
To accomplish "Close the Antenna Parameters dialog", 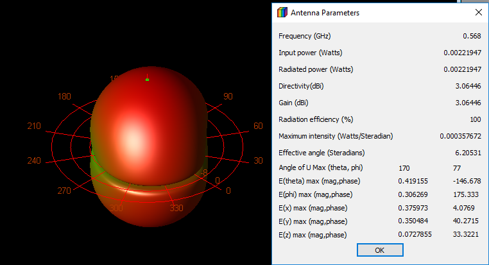I will 478,12.
